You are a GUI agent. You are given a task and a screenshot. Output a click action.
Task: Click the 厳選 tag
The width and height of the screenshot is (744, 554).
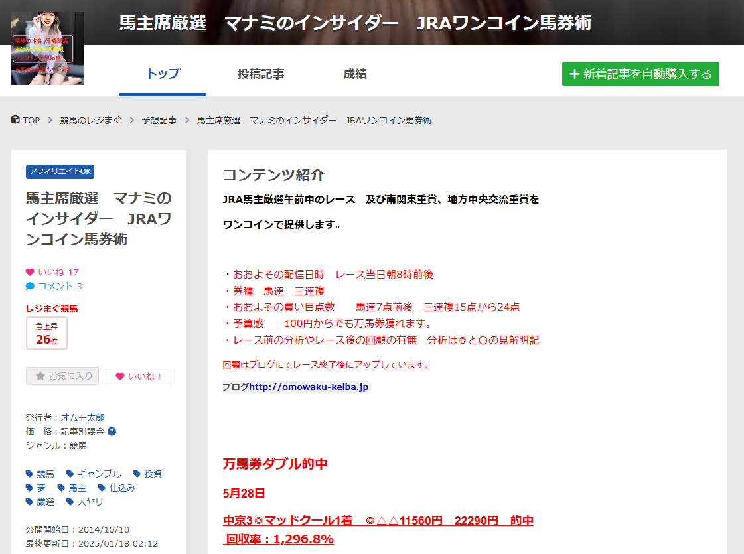coord(46,502)
